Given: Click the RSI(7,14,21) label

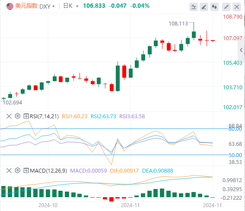Looking at the screenshot, I should (x=44, y=117).
